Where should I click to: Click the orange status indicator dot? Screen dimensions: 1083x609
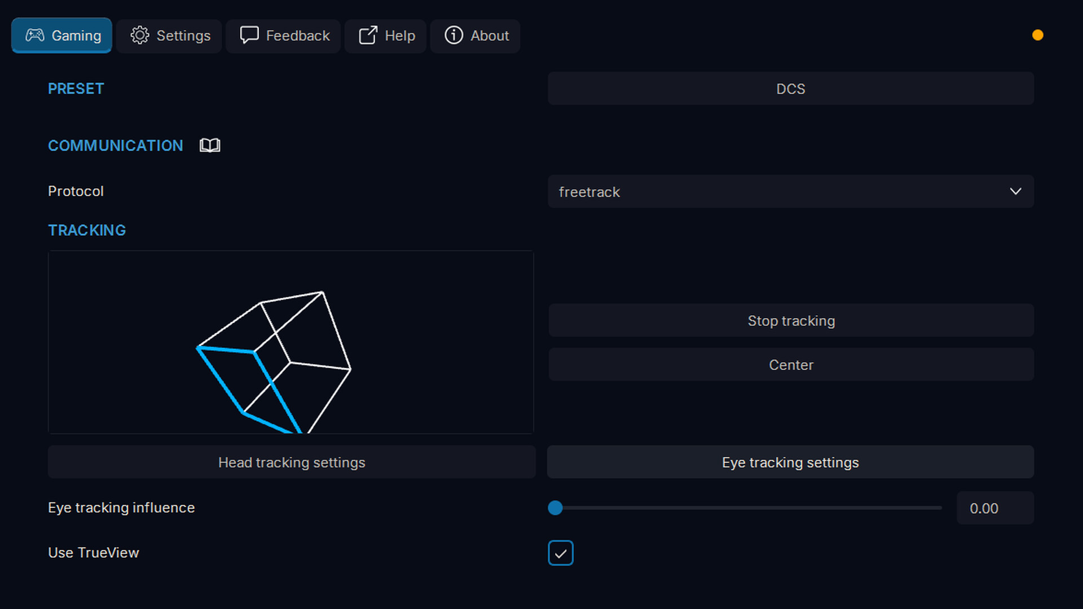click(x=1037, y=35)
